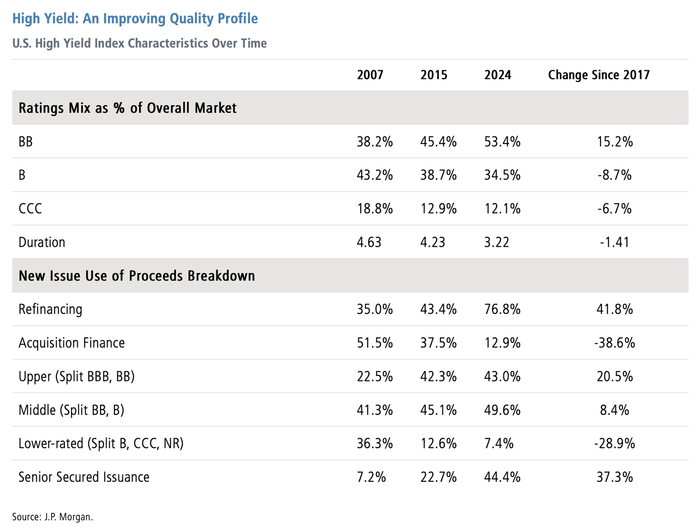
Task: Select the 2024 column header
Action: pyautogui.click(x=497, y=75)
